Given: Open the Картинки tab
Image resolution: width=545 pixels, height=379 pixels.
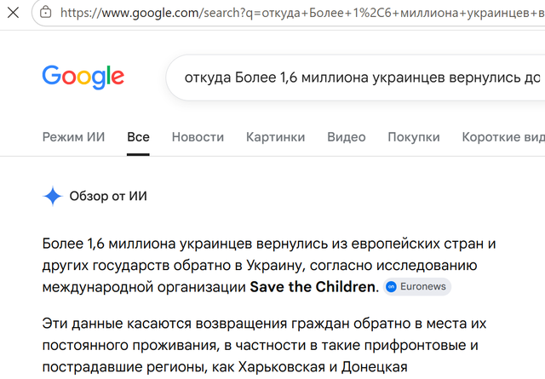Looking at the screenshot, I should [276, 137].
